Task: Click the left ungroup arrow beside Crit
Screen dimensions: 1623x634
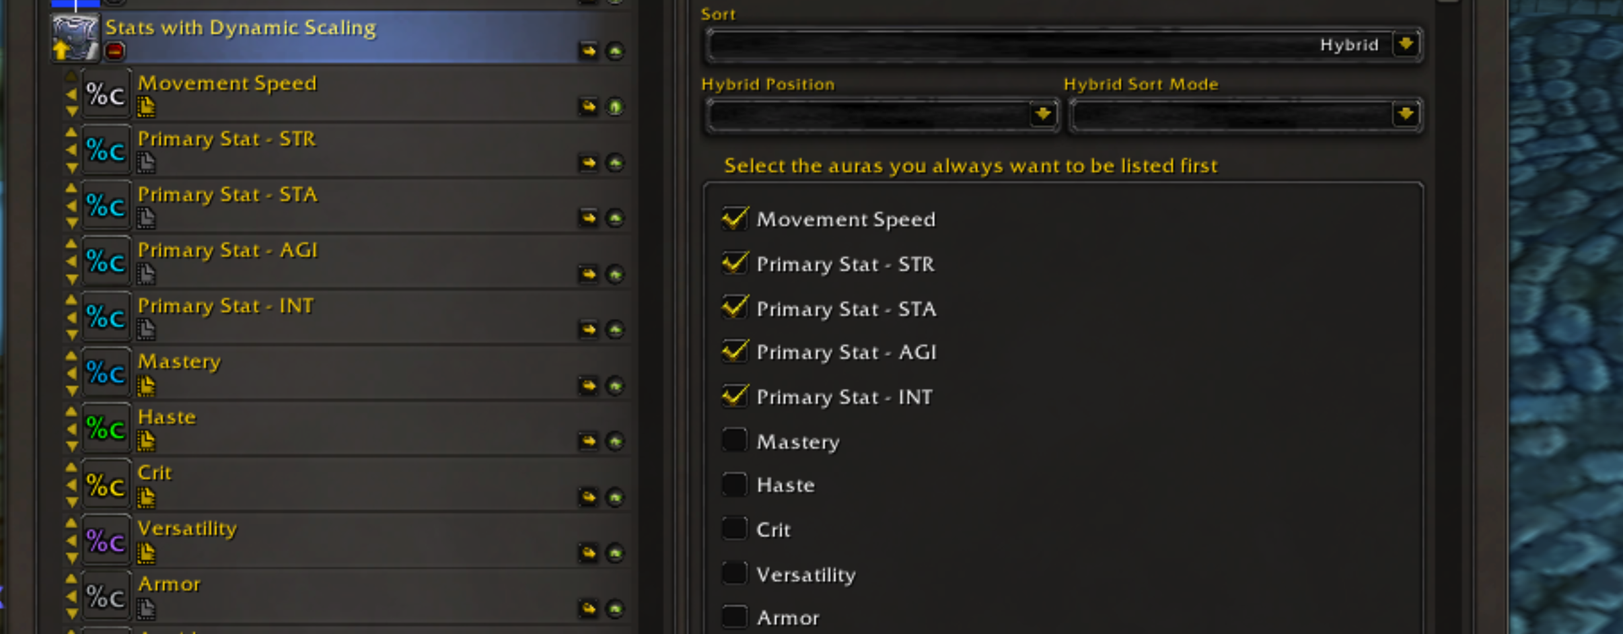Action: [x=71, y=485]
